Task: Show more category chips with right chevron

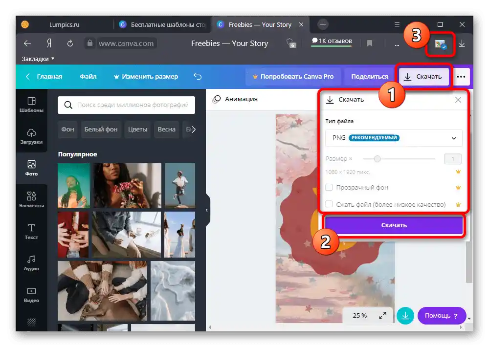Action: pyautogui.click(x=193, y=130)
